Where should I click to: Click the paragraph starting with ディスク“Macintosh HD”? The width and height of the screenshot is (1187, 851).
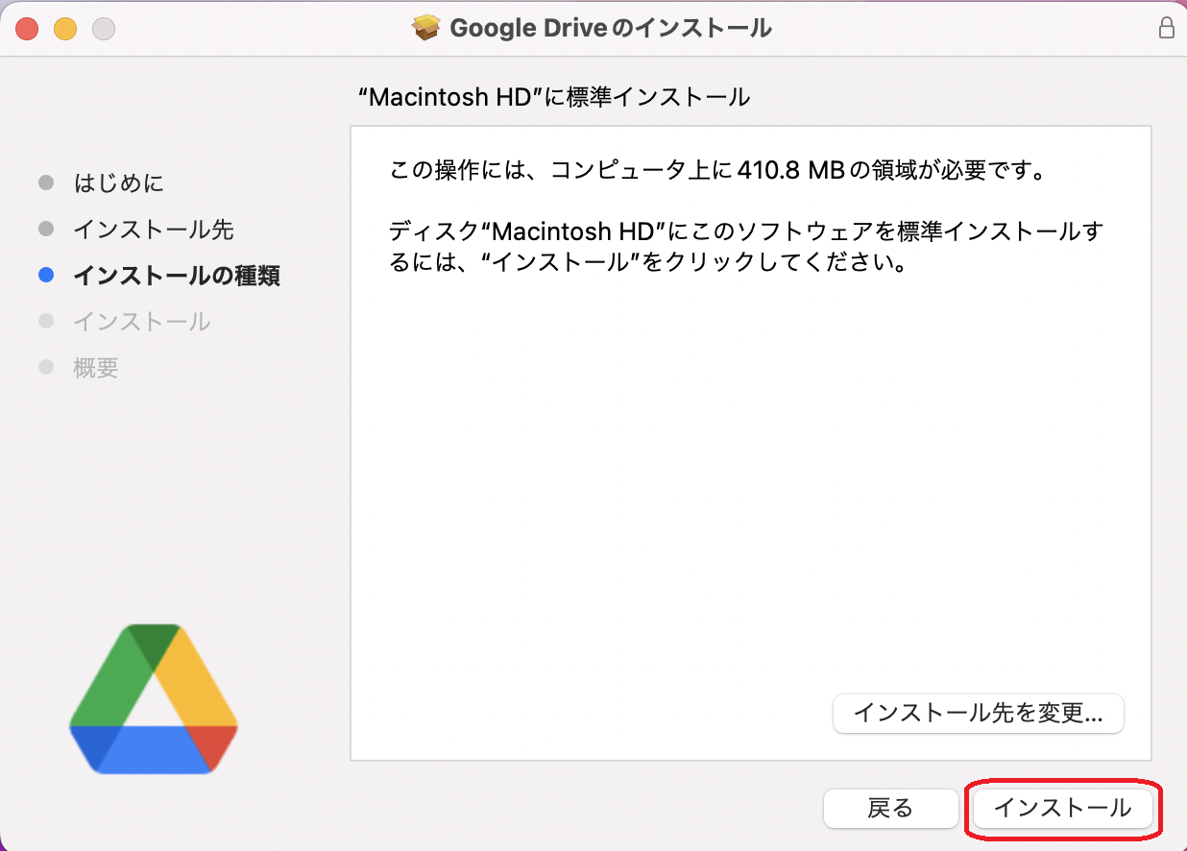[x=745, y=246]
